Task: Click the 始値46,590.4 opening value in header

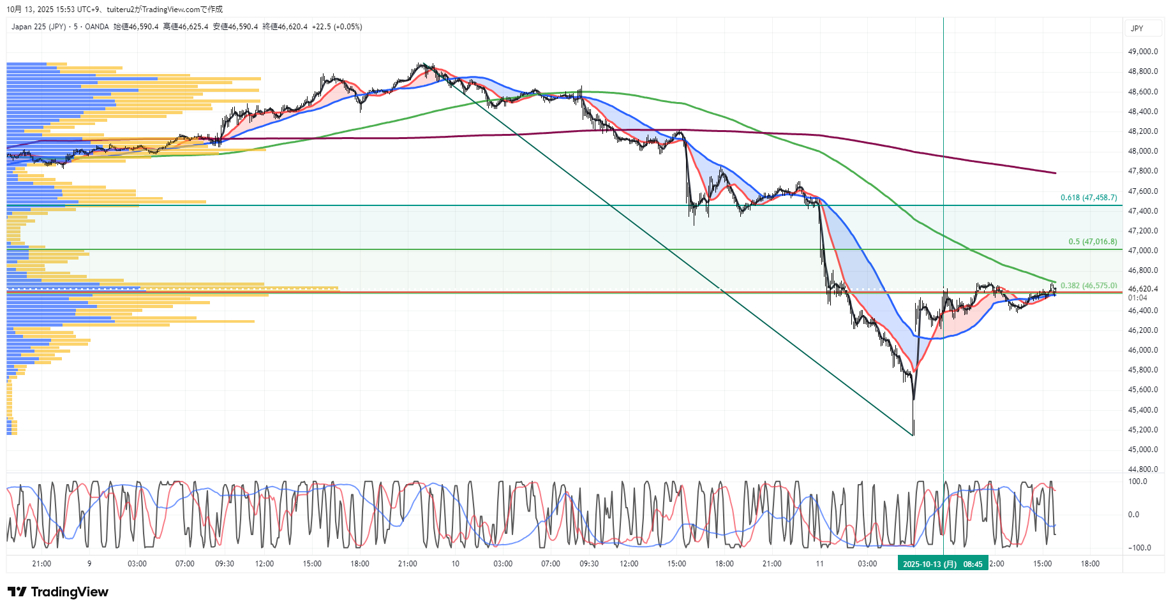Action: [136, 27]
